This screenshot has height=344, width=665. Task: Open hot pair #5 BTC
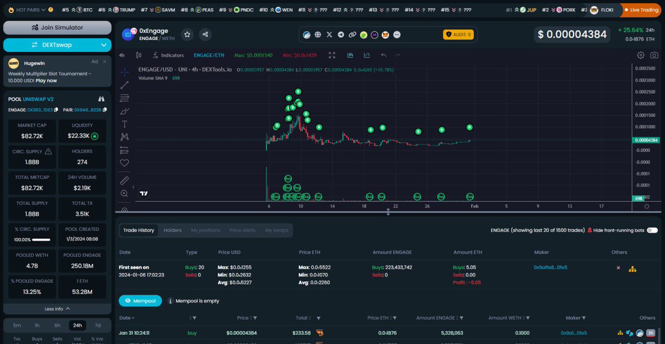click(78, 10)
